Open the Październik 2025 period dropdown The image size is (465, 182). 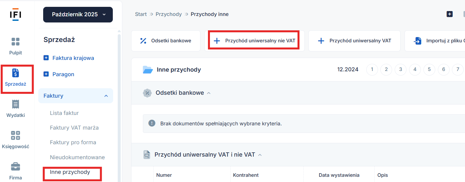click(x=78, y=15)
